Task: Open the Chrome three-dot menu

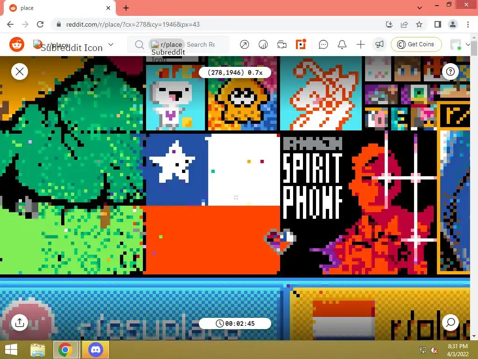Action: pyautogui.click(x=468, y=24)
